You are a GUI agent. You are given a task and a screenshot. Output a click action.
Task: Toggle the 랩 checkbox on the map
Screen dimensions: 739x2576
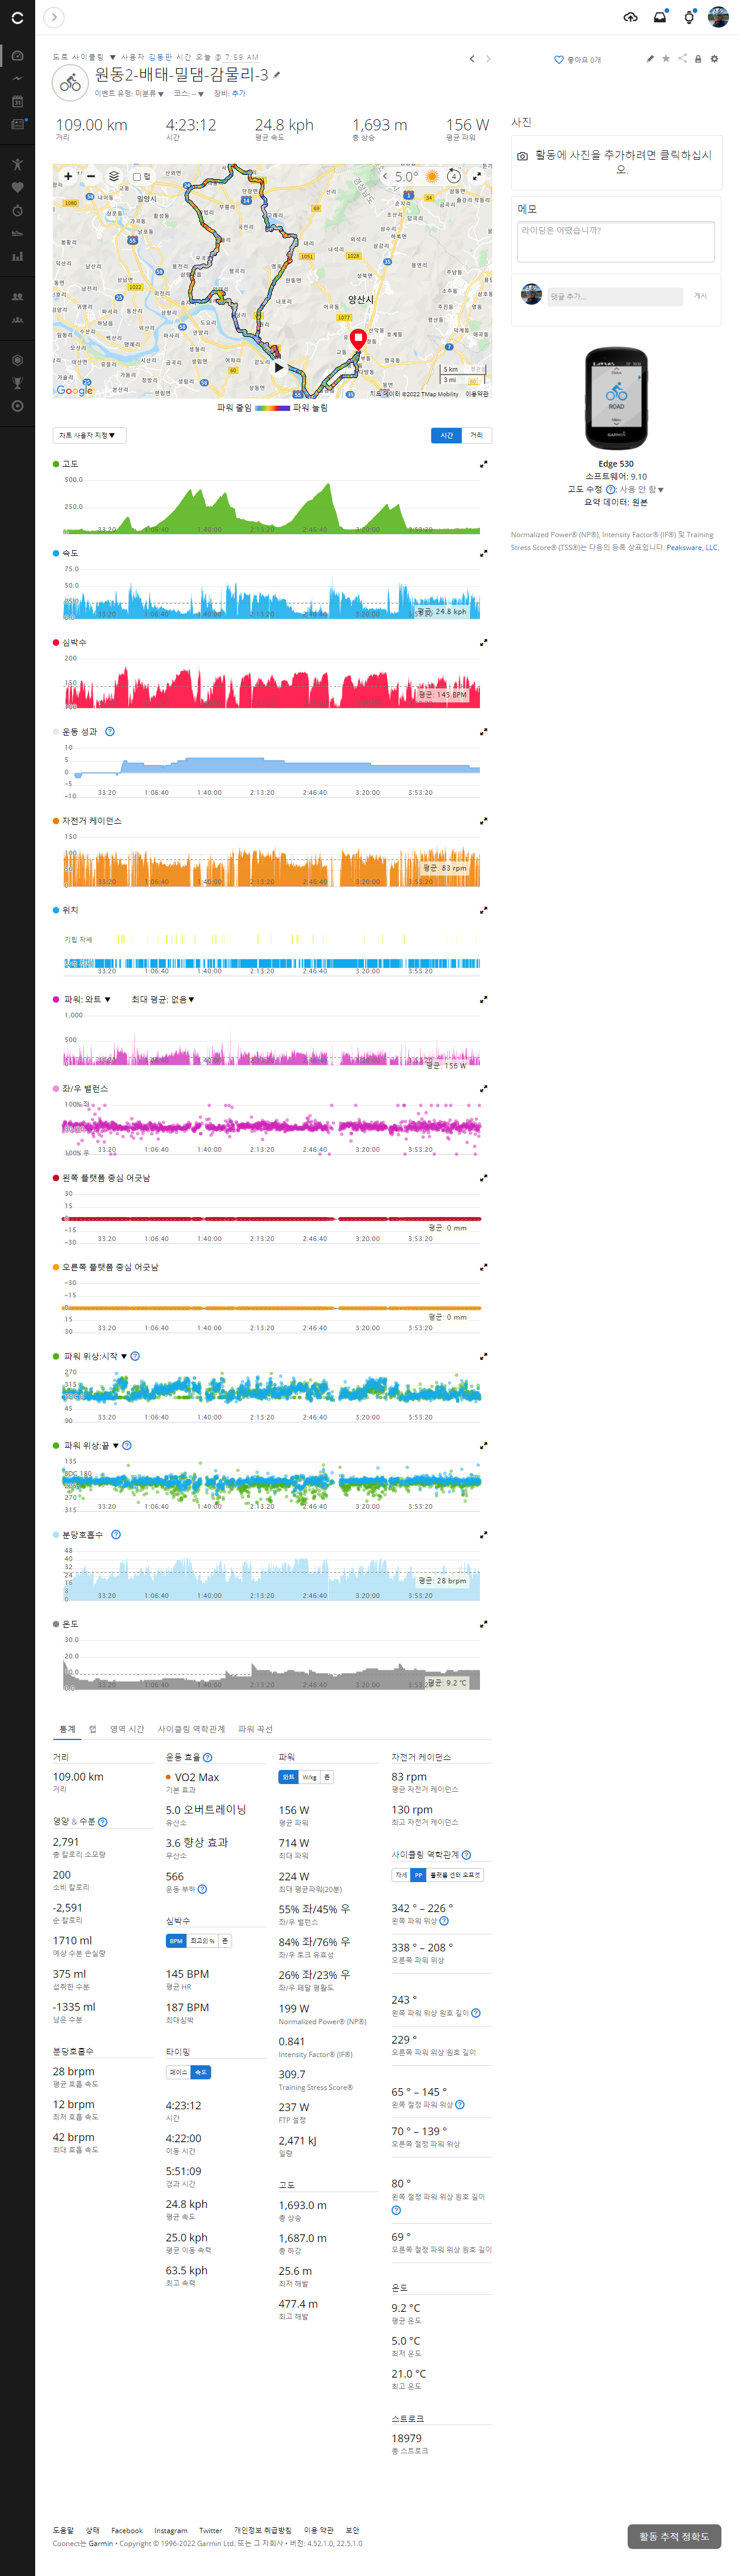[137, 176]
